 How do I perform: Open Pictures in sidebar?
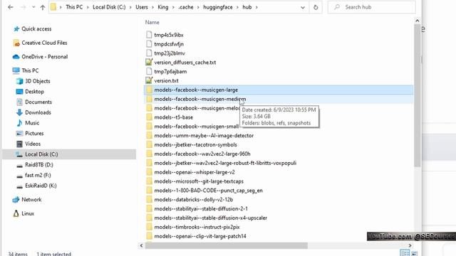(34, 133)
